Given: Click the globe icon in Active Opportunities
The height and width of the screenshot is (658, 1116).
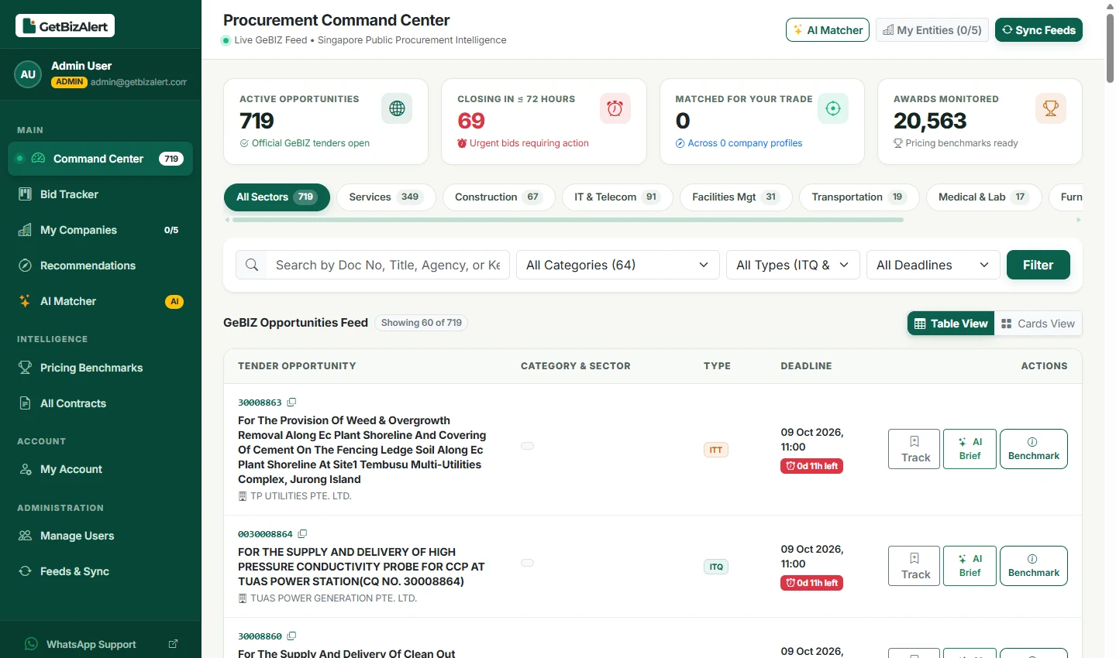Looking at the screenshot, I should (397, 108).
